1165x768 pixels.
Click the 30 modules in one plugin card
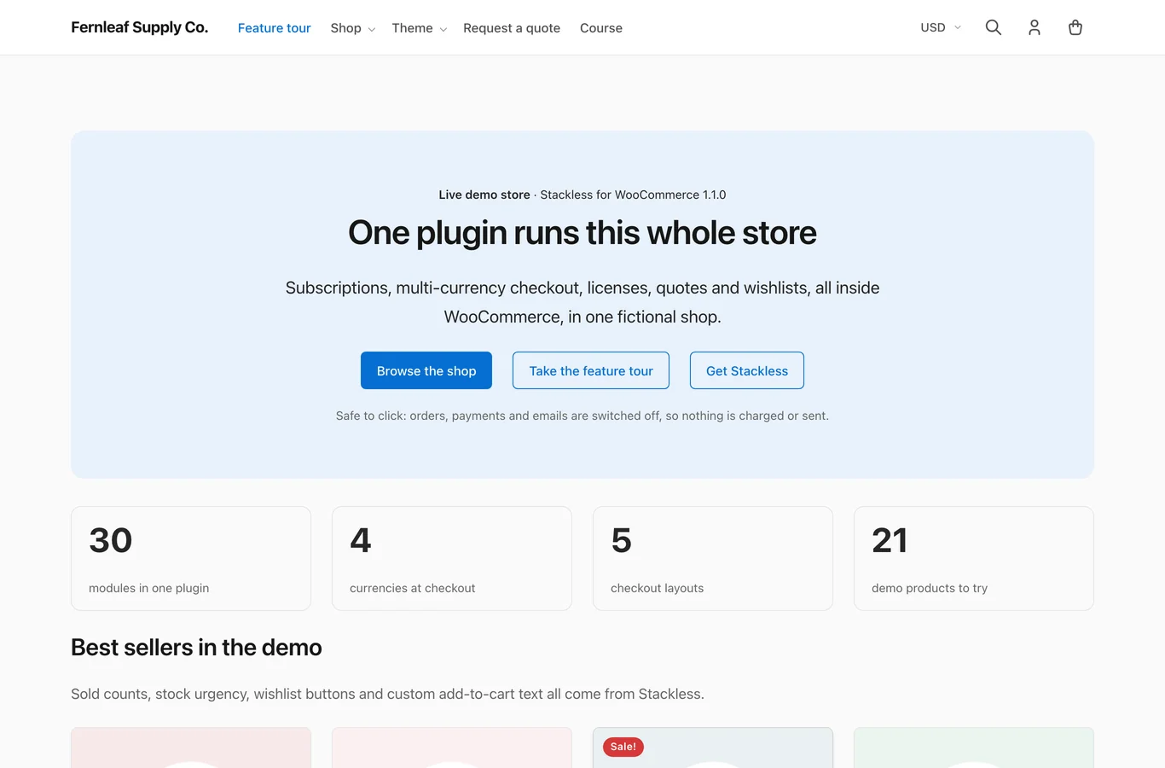pyautogui.click(x=191, y=558)
